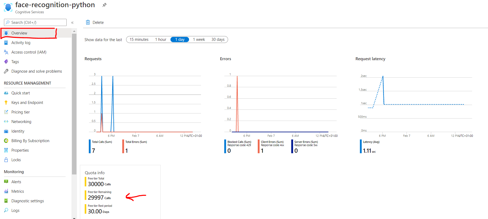Open Pricing tier
The image size is (488, 219).
click(x=20, y=112)
